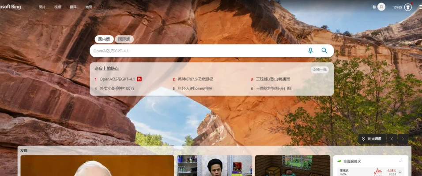Open the user account avatar icon
Viewport: 422px width, 176px height.
[x=381, y=7]
